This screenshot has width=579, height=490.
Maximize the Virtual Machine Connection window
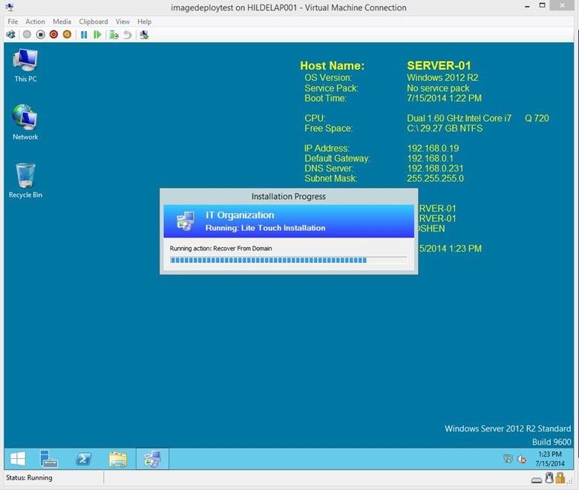[542, 5]
